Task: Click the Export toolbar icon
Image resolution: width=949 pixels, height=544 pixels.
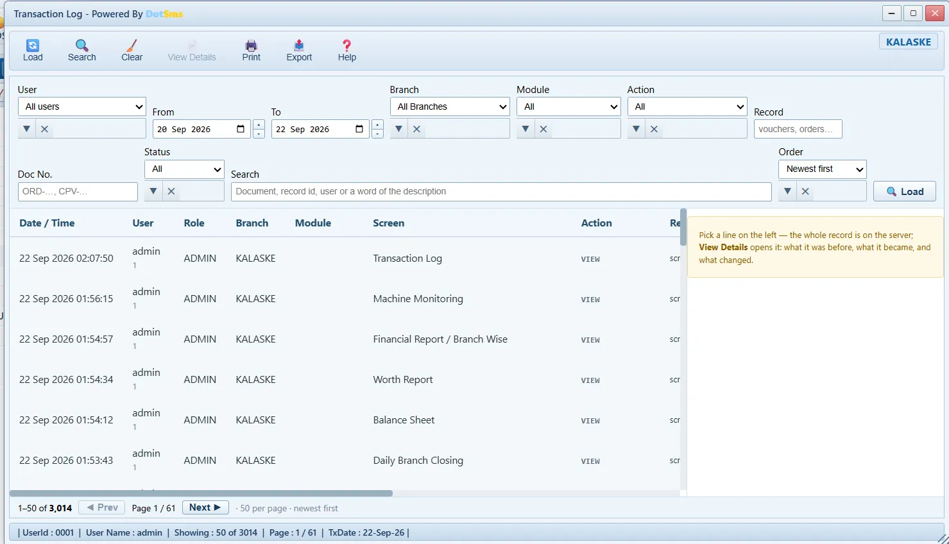Action: point(299,50)
